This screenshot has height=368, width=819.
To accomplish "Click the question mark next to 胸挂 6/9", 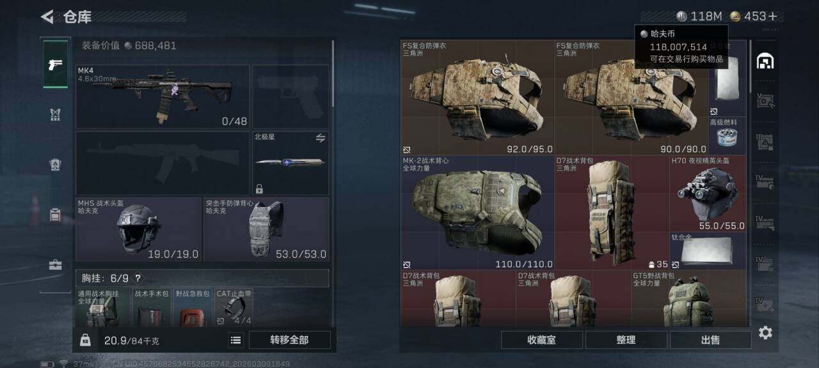I will pyautogui.click(x=138, y=279).
